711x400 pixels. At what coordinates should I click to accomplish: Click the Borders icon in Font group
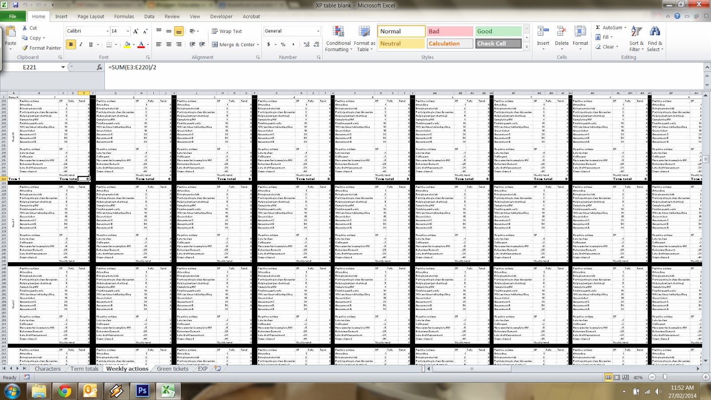pyautogui.click(x=109, y=44)
